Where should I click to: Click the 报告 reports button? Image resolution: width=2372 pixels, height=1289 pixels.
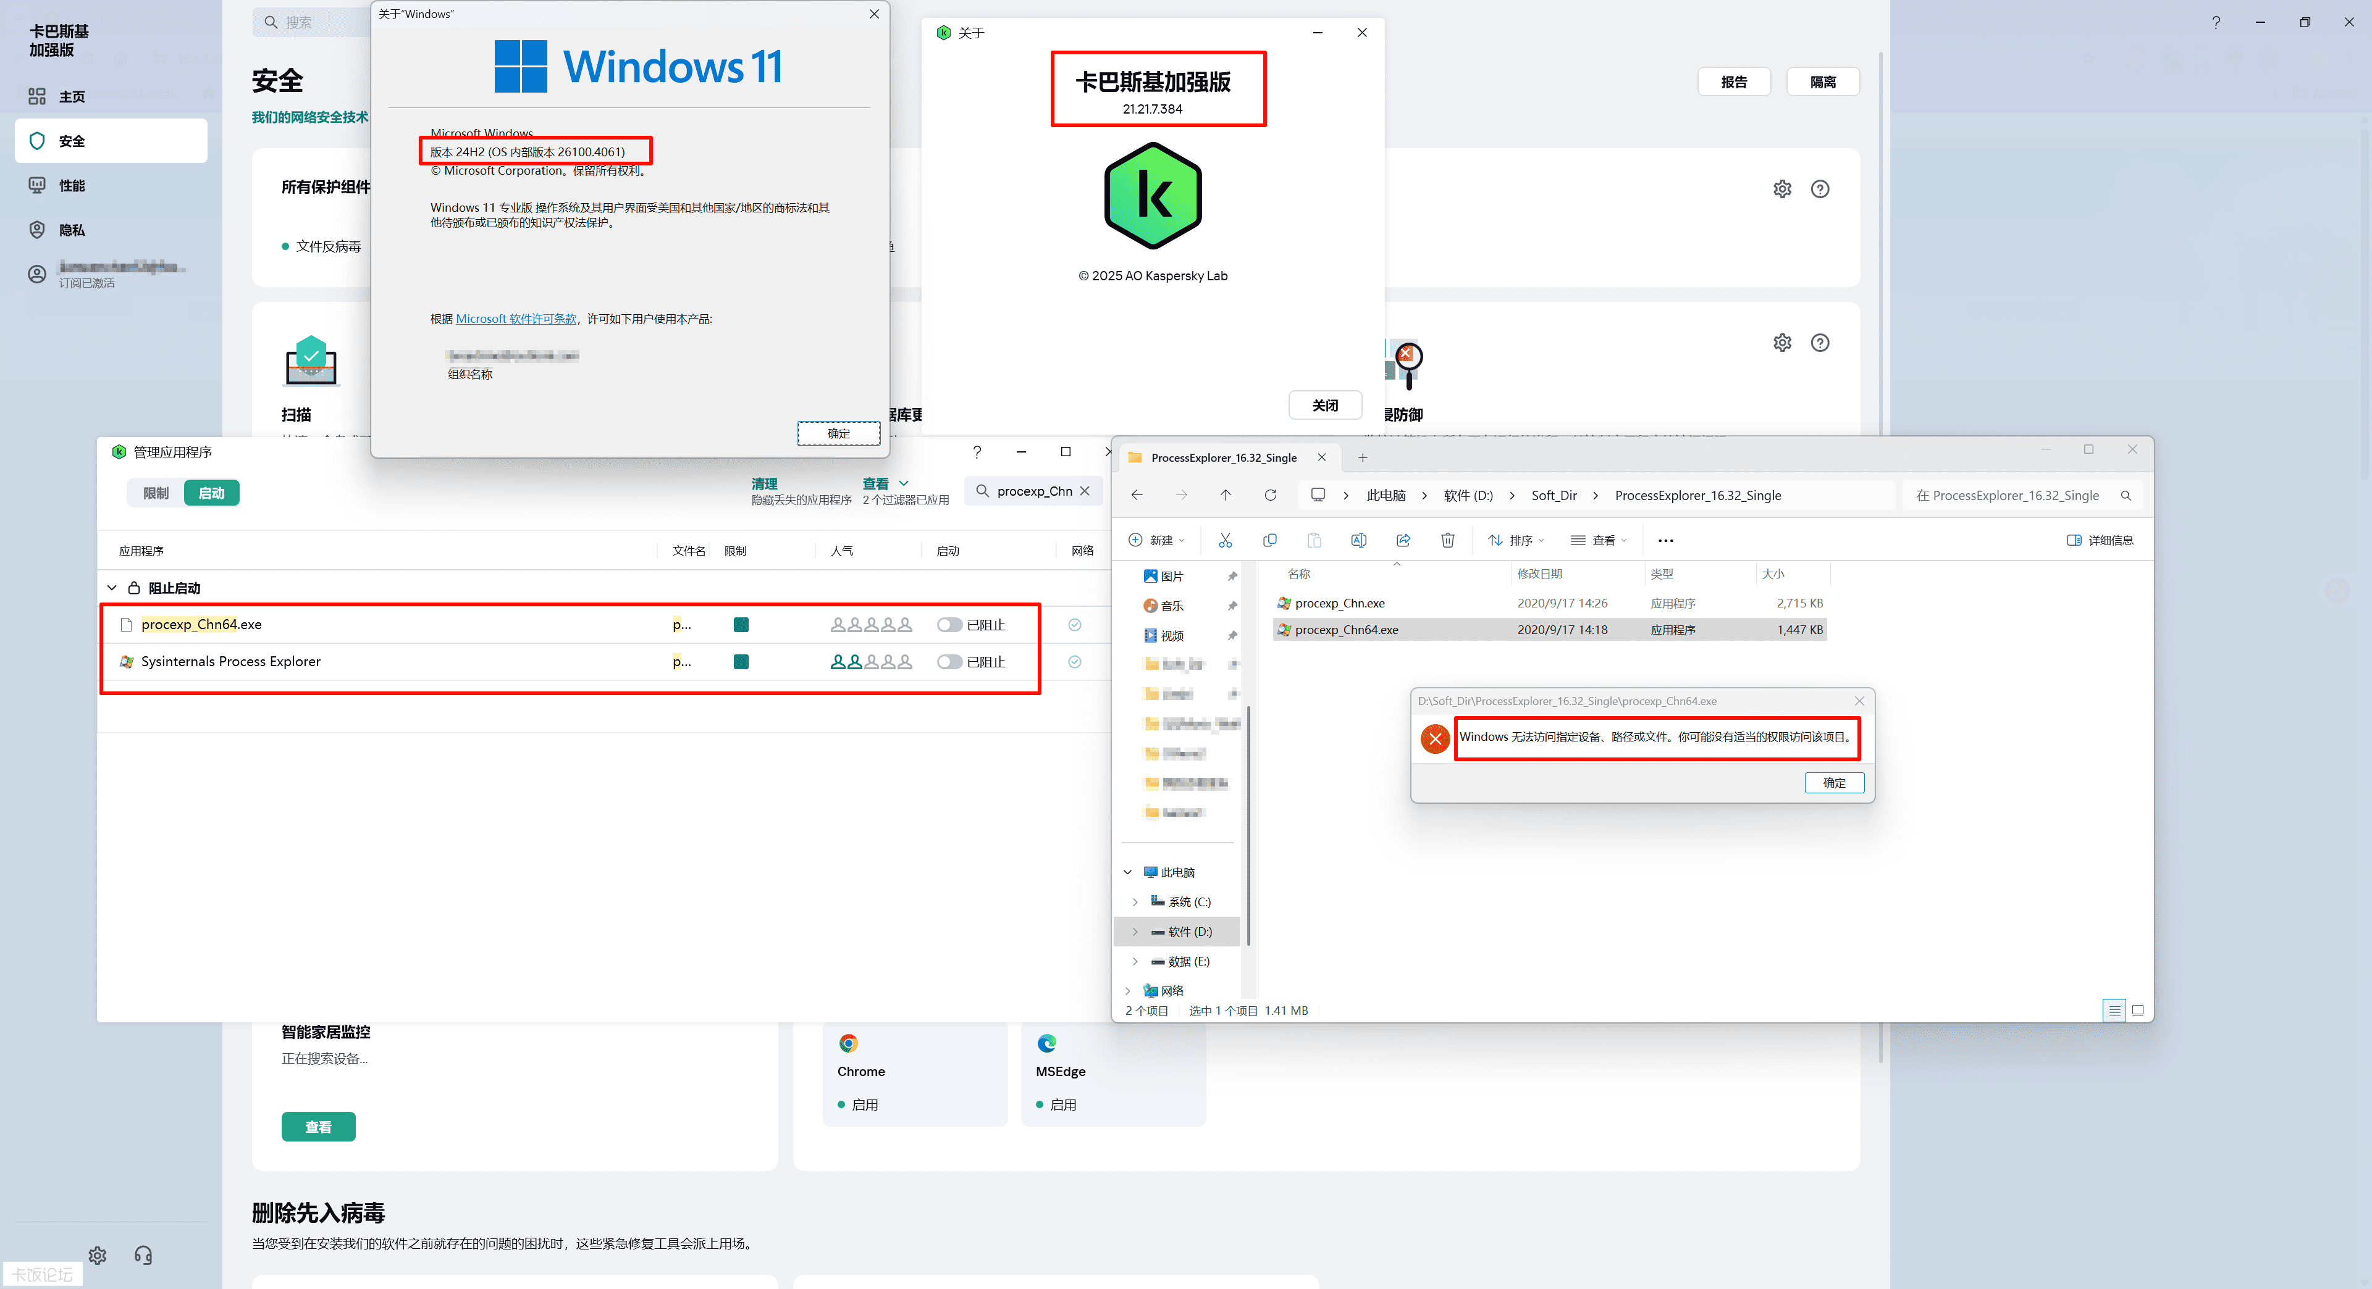[x=1734, y=82]
